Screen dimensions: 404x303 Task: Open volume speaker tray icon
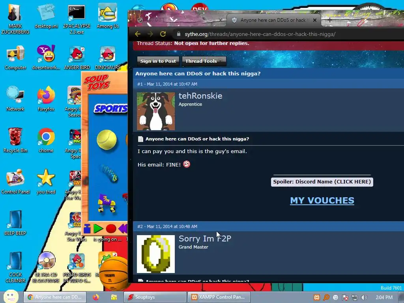[x=364, y=297]
